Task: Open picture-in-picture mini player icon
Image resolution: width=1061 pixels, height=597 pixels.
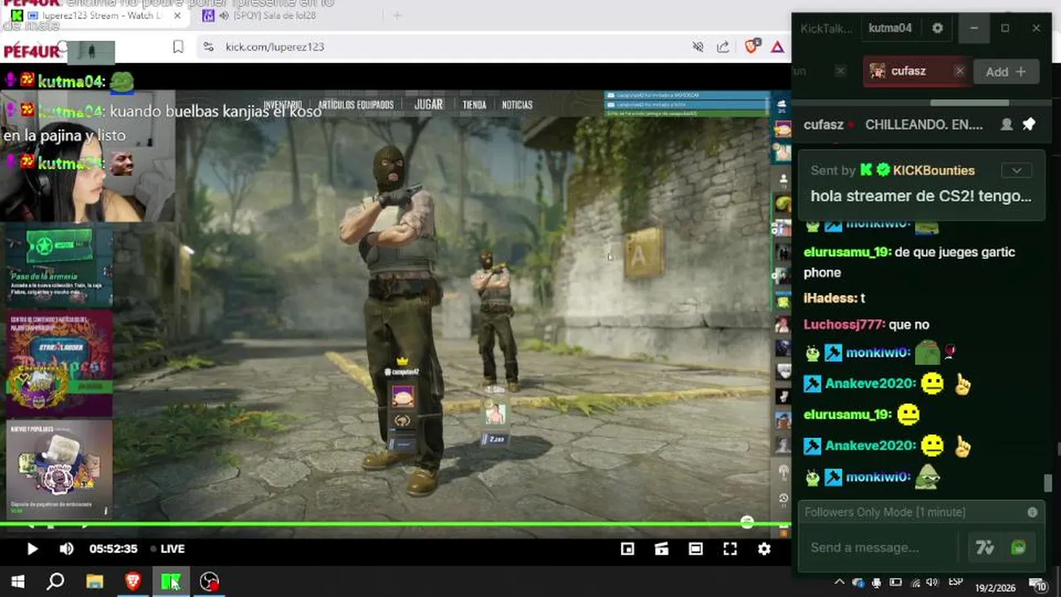Action: point(627,549)
